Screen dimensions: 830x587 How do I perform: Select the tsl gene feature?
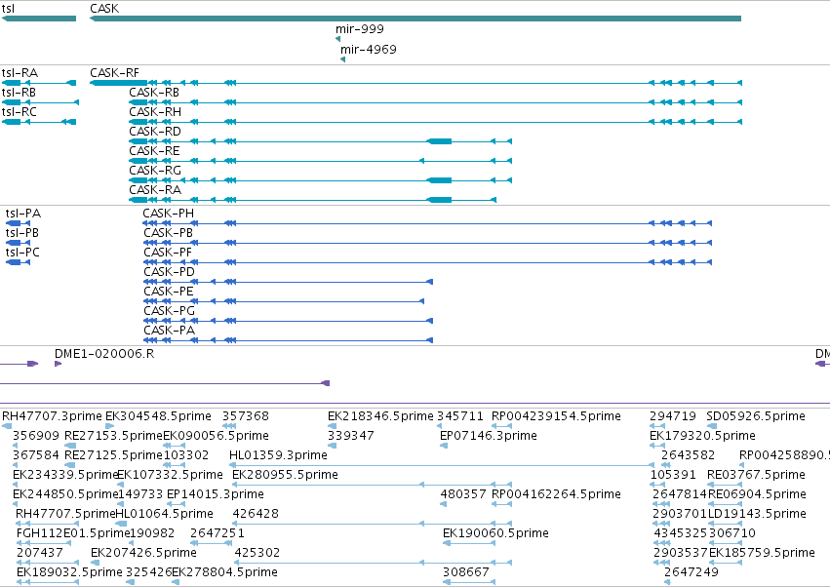(39, 19)
